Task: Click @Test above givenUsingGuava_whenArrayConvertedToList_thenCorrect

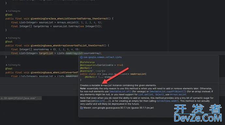Action: (x=9, y=42)
